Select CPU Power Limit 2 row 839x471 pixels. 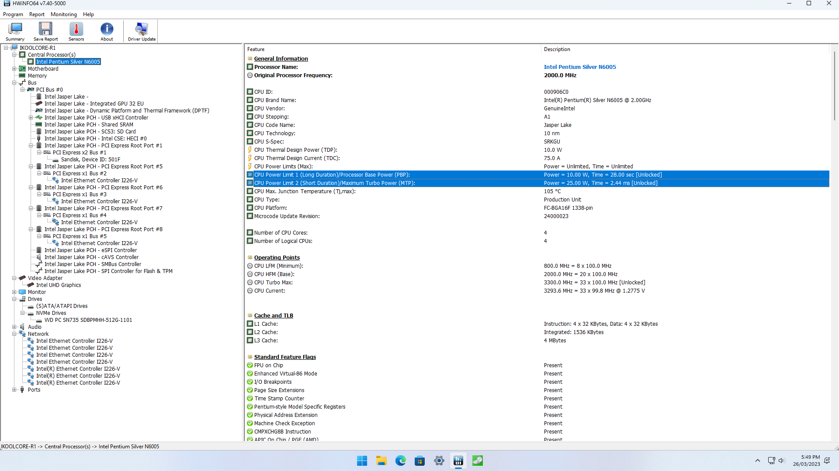click(x=537, y=183)
